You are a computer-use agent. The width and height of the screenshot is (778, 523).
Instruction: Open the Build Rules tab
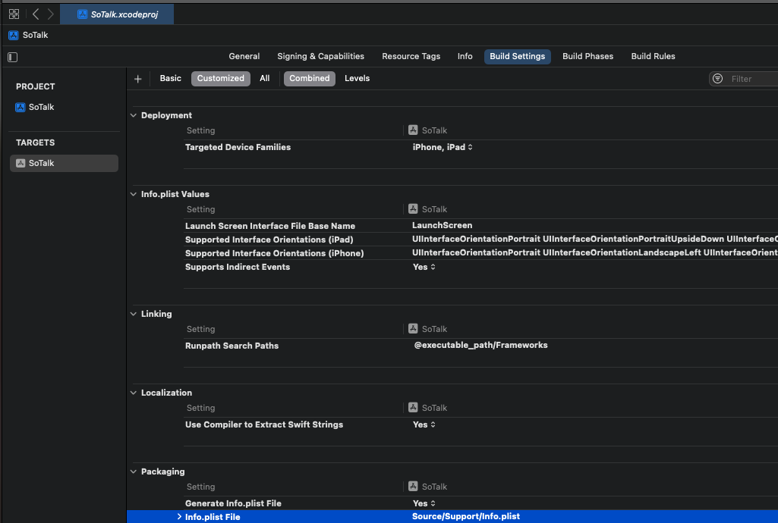point(653,56)
